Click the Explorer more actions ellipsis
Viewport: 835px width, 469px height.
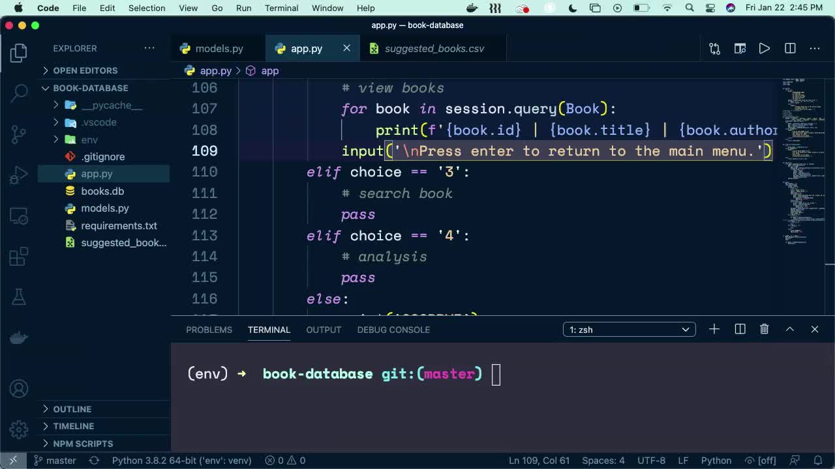coord(149,48)
